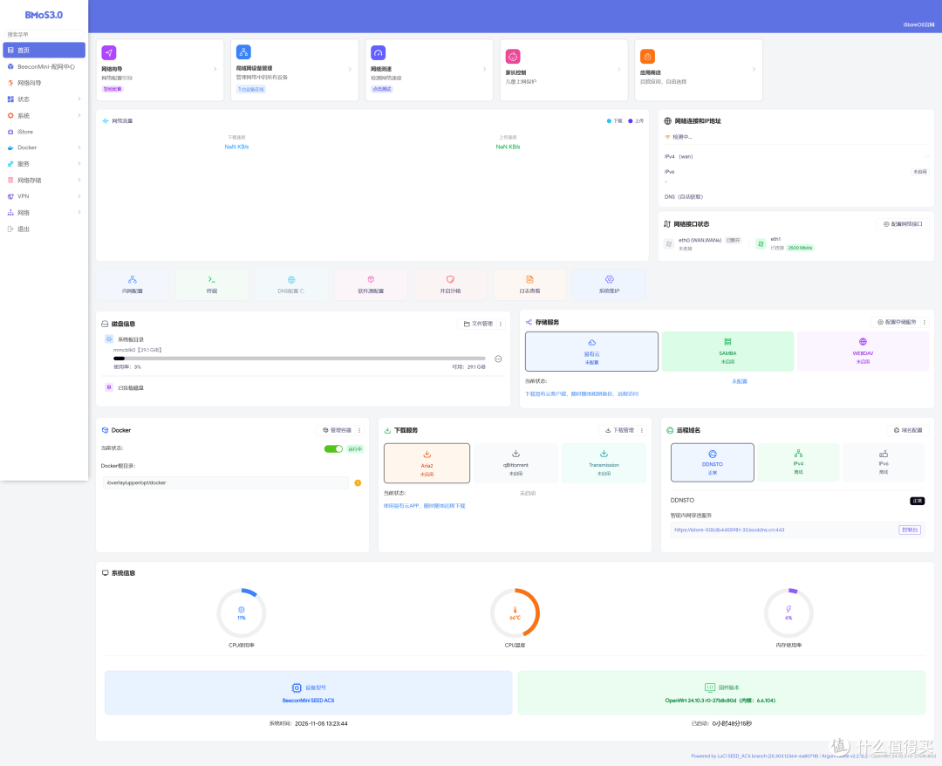Click the eth0 WAN interface icon

(x=669, y=243)
